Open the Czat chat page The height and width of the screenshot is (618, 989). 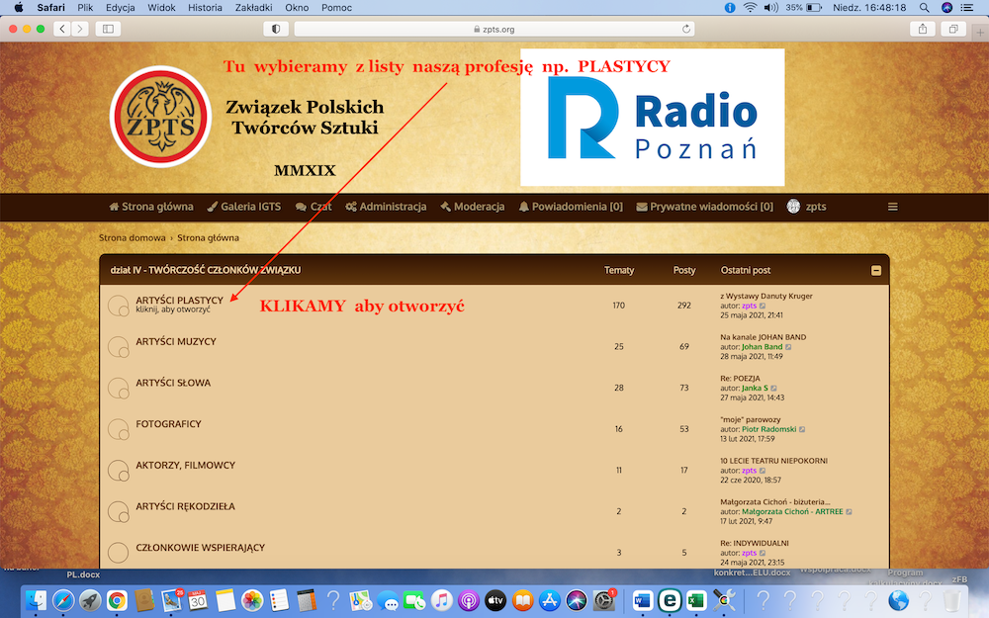point(315,207)
